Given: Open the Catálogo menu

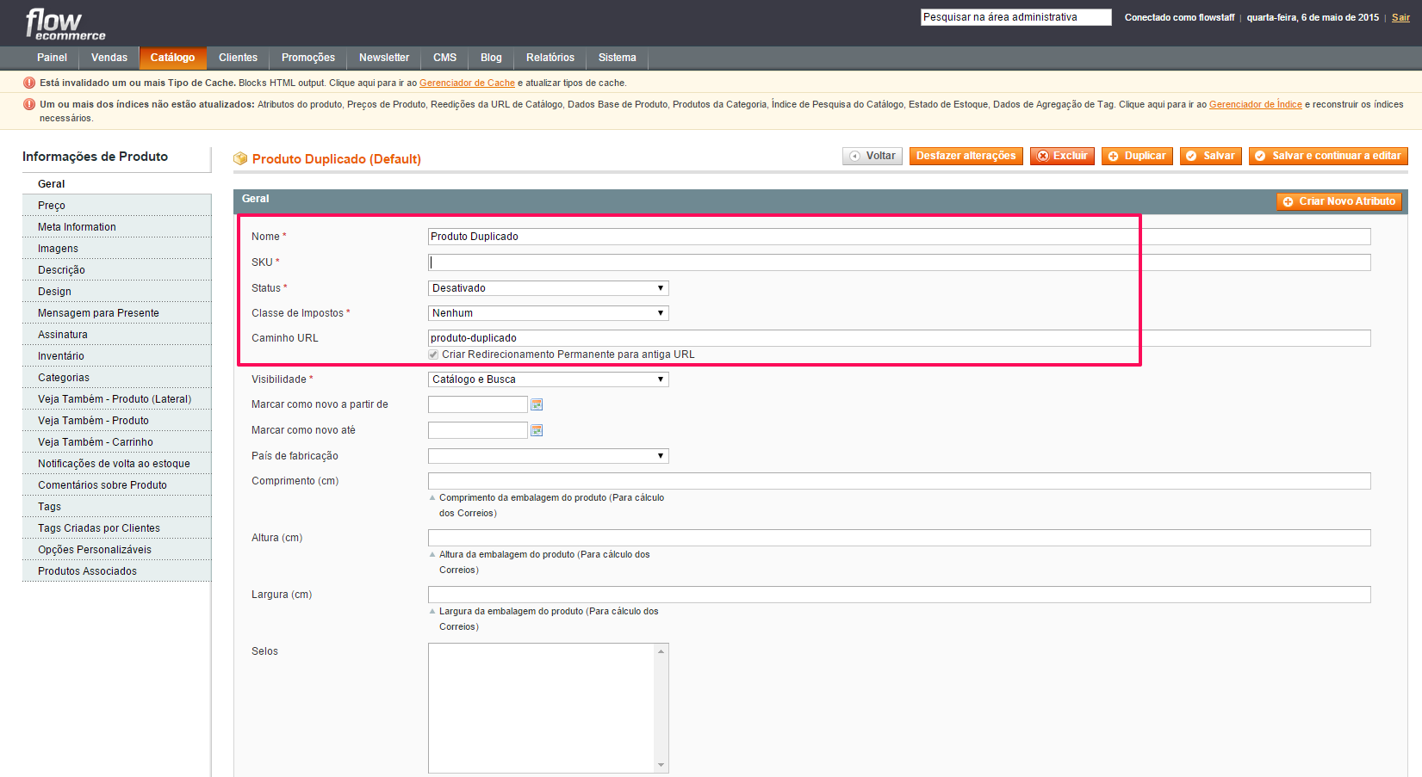Looking at the screenshot, I should (x=172, y=58).
